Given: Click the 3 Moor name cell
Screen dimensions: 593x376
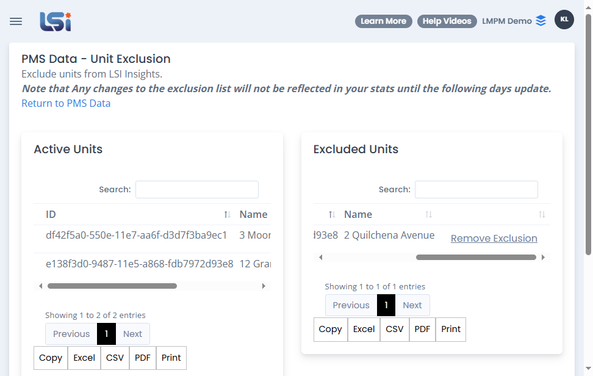Looking at the screenshot, I should click(255, 235).
